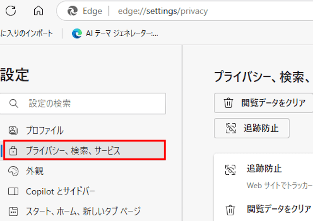313x221 pixels.
Task: Click tracking icon in 追跡防止 button
Action: click(231, 128)
